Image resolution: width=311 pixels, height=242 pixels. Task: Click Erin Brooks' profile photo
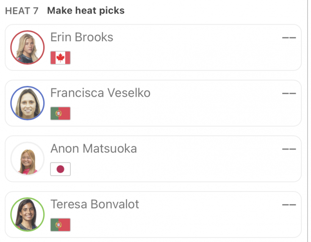28,47
